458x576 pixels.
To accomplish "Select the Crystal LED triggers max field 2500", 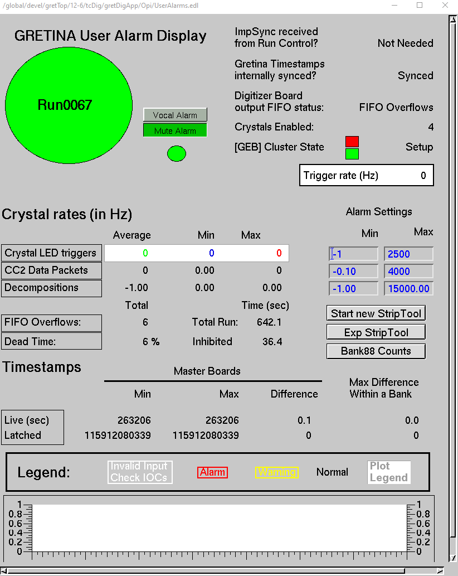I will click(x=408, y=254).
